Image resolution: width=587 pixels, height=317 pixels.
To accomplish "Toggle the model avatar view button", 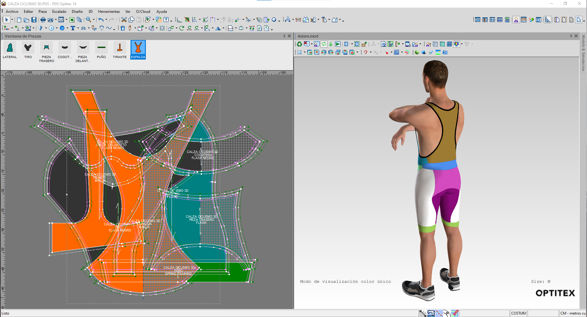I will coord(516,20).
